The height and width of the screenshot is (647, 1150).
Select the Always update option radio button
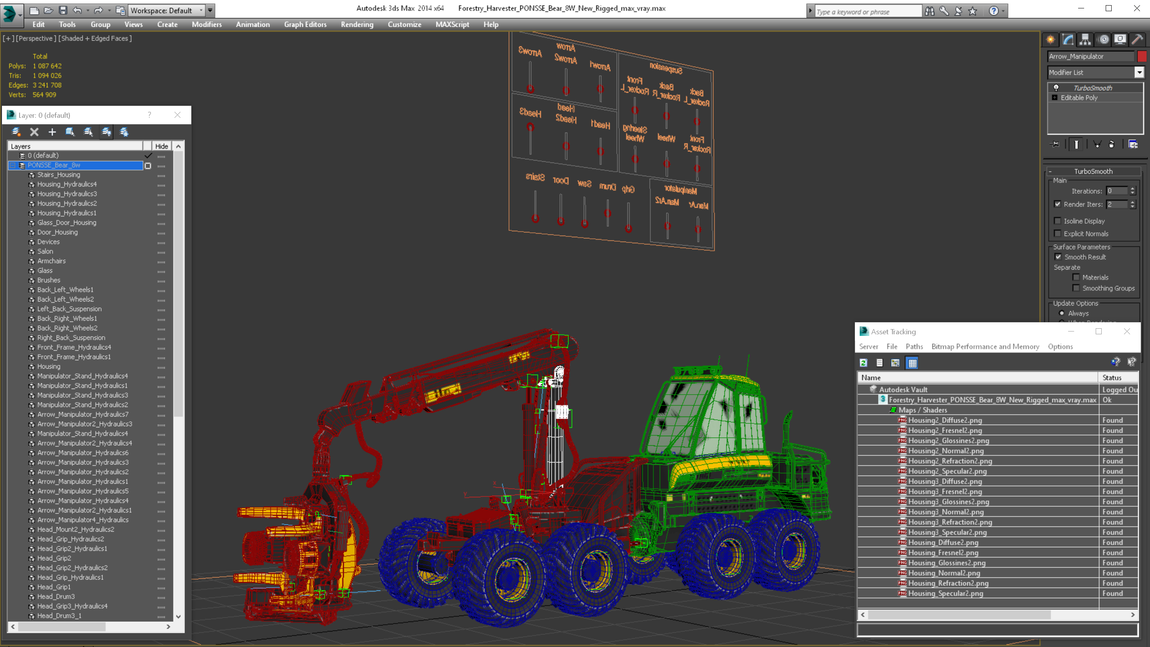pos(1062,313)
